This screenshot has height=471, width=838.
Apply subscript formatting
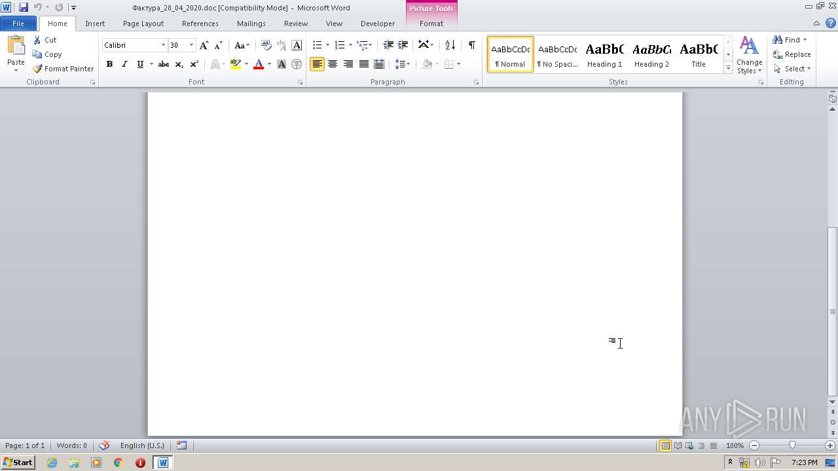(x=179, y=64)
